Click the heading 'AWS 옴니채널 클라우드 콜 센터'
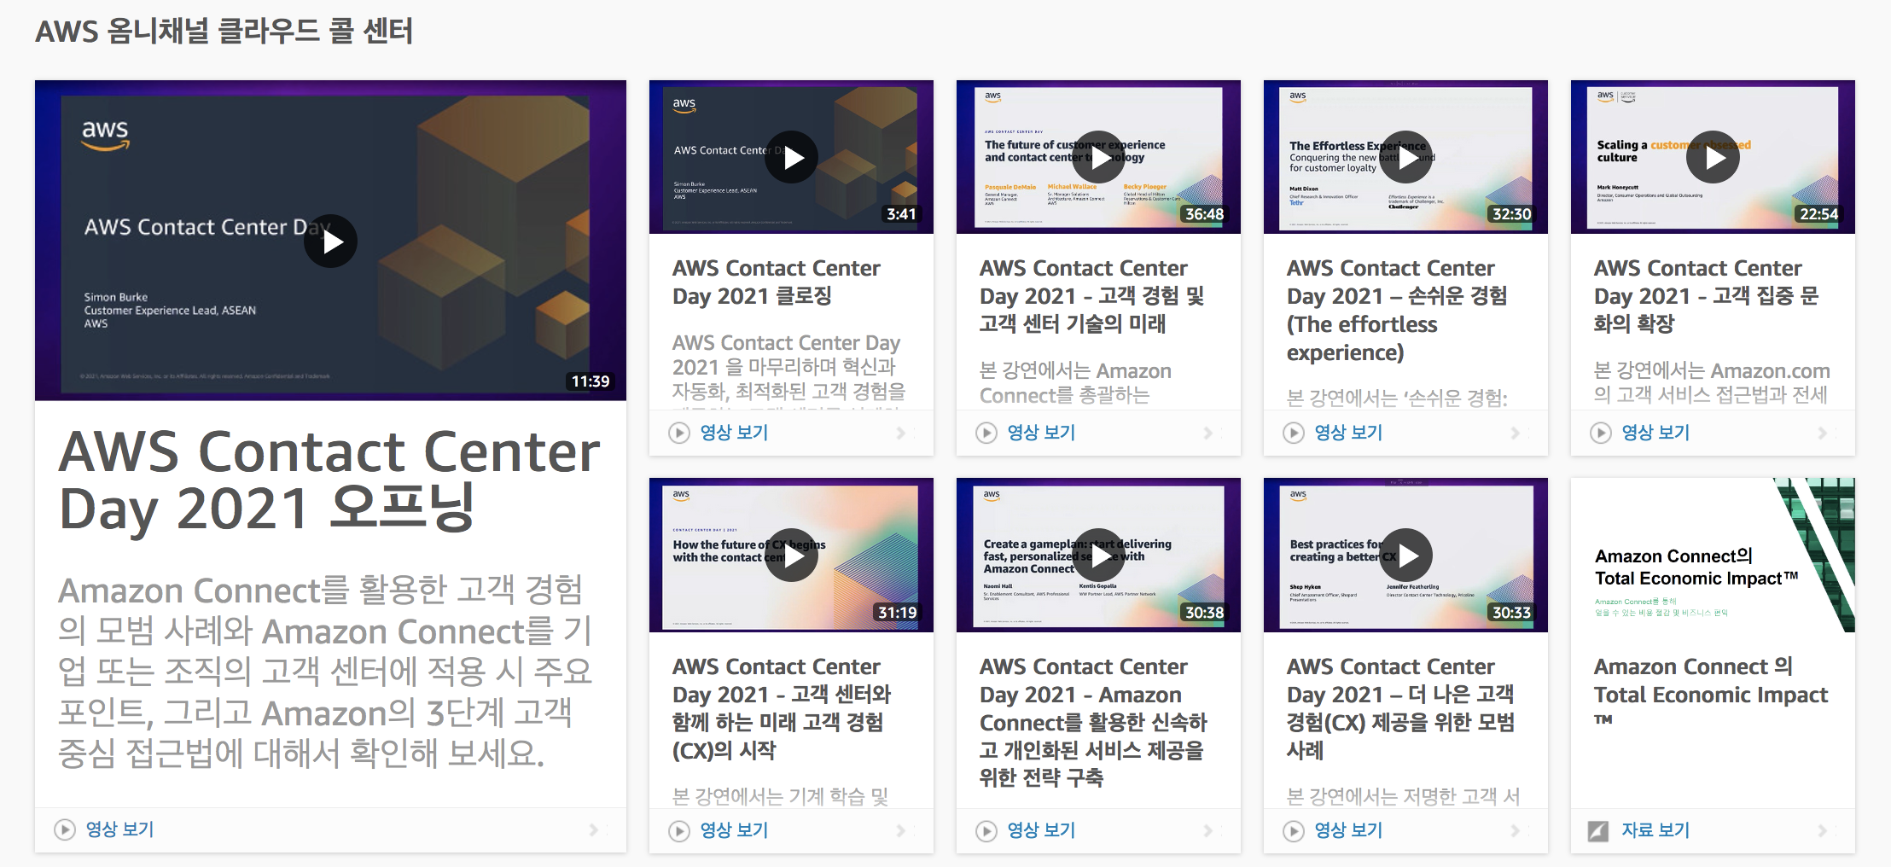The width and height of the screenshot is (1891, 867). click(x=224, y=32)
